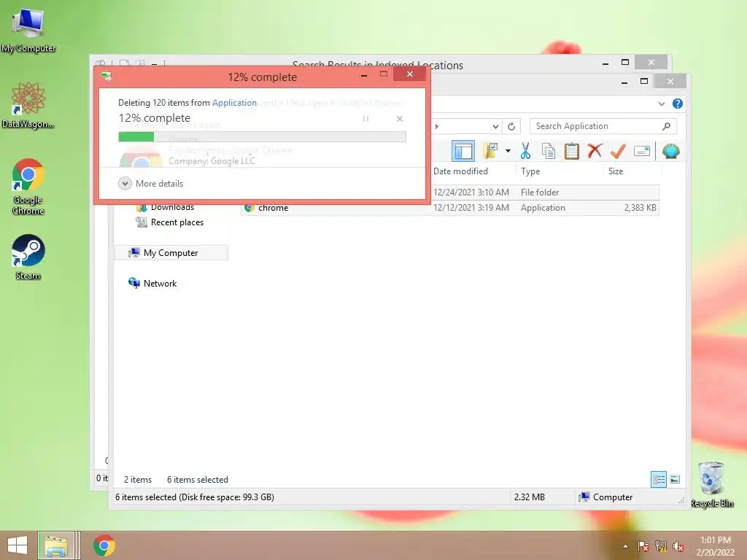Click the search magnifier icon
Image resolution: width=747 pixels, height=560 pixels.
[x=667, y=126]
